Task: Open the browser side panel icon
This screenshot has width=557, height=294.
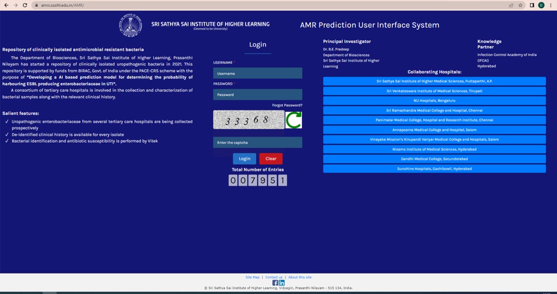Action: [532, 5]
